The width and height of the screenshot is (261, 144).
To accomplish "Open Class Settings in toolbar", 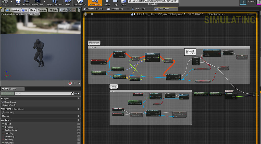I will pyautogui.click(x=80, y=3).
